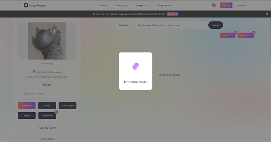This screenshot has width=271, height=142.
Task: Click the 'Reverse Image Search...' loading text
Action: pos(136,82)
